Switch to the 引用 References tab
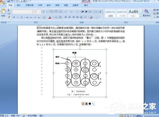Image resolution: width=159 pixels, height=117 pixels. pos(40,5)
